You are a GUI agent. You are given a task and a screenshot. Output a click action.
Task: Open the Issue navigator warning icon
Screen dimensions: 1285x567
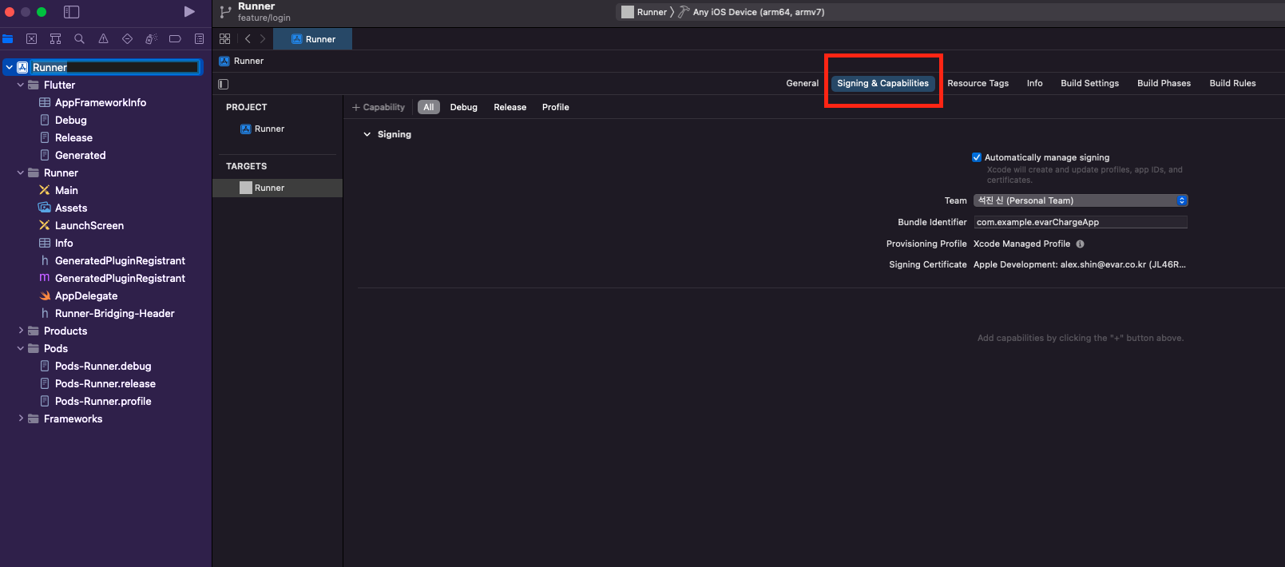pos(103,38)
